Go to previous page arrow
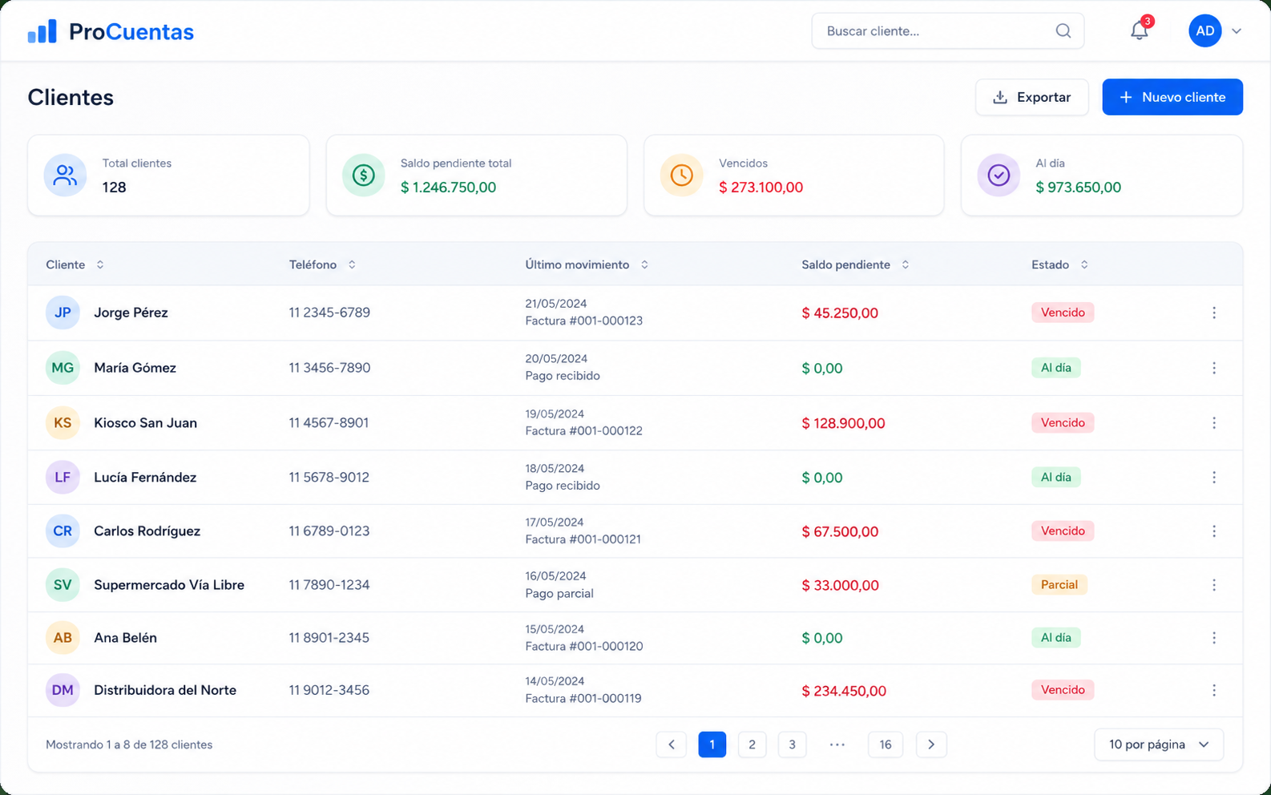This screenshot has height=795, width=1271. (x=672, y=745)
